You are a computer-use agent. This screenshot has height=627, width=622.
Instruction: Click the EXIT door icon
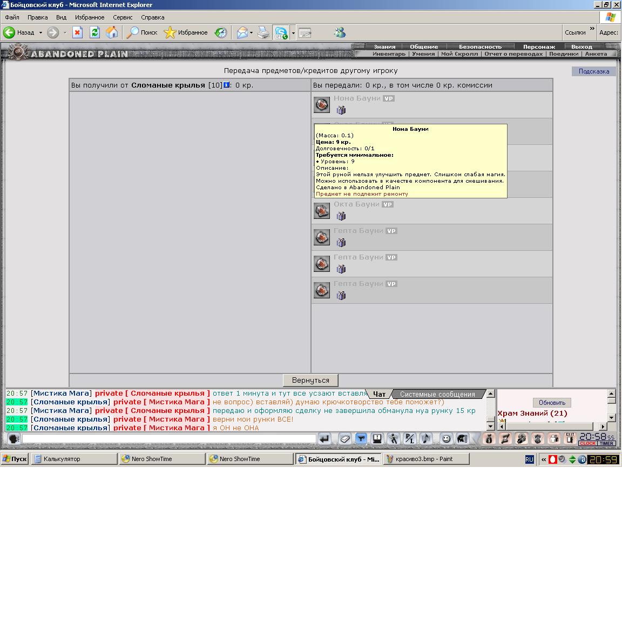570,438
